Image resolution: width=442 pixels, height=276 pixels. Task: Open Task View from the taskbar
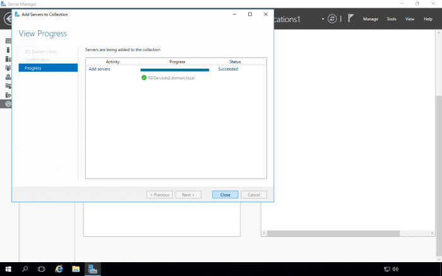(x=42, y=269)
